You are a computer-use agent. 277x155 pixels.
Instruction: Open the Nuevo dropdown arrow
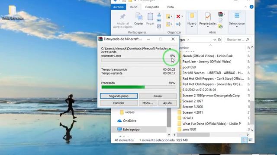[192, 27]
